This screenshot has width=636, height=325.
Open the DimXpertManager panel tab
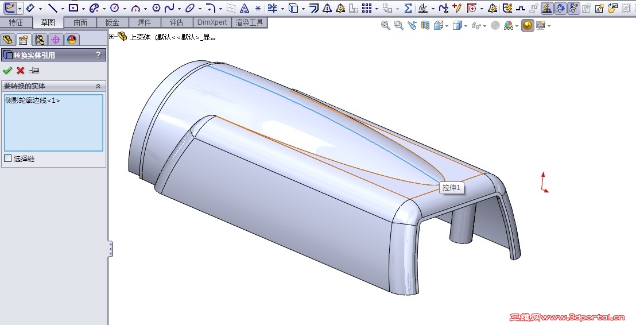pyautogui.click(x=56, y=40)
